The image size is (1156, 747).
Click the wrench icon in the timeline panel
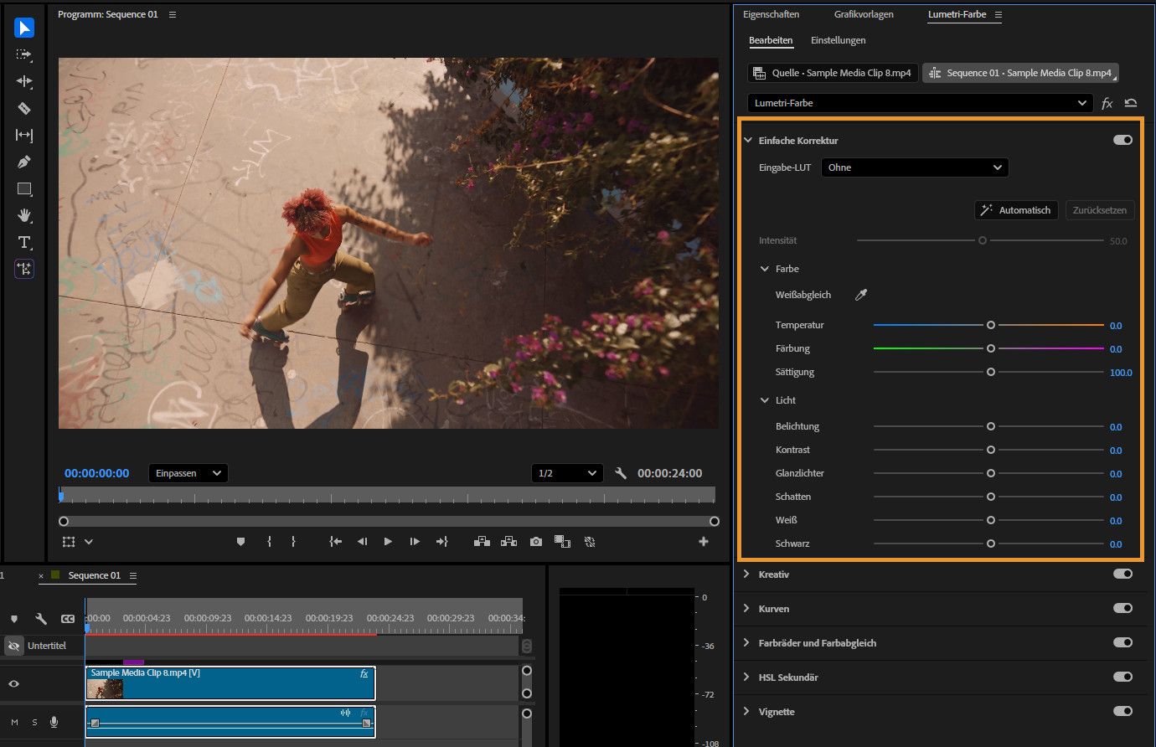41,618
